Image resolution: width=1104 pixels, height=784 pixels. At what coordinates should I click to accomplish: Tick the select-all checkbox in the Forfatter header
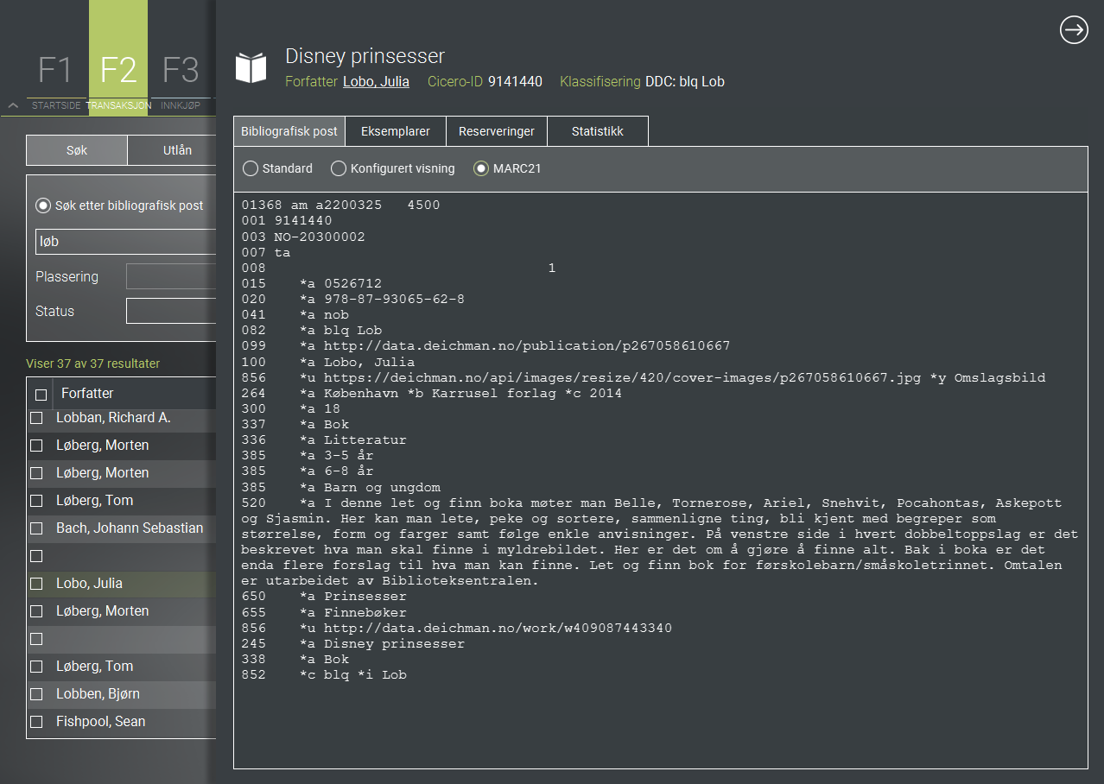pos(41,395)
